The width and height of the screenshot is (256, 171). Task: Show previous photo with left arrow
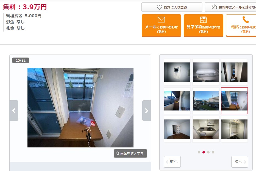pos(14,111)
